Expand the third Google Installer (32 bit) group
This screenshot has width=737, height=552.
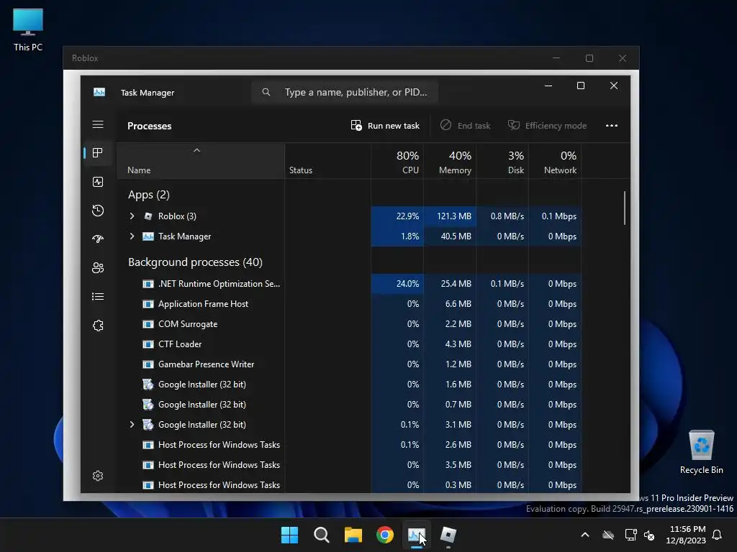[x=132, y=424]
